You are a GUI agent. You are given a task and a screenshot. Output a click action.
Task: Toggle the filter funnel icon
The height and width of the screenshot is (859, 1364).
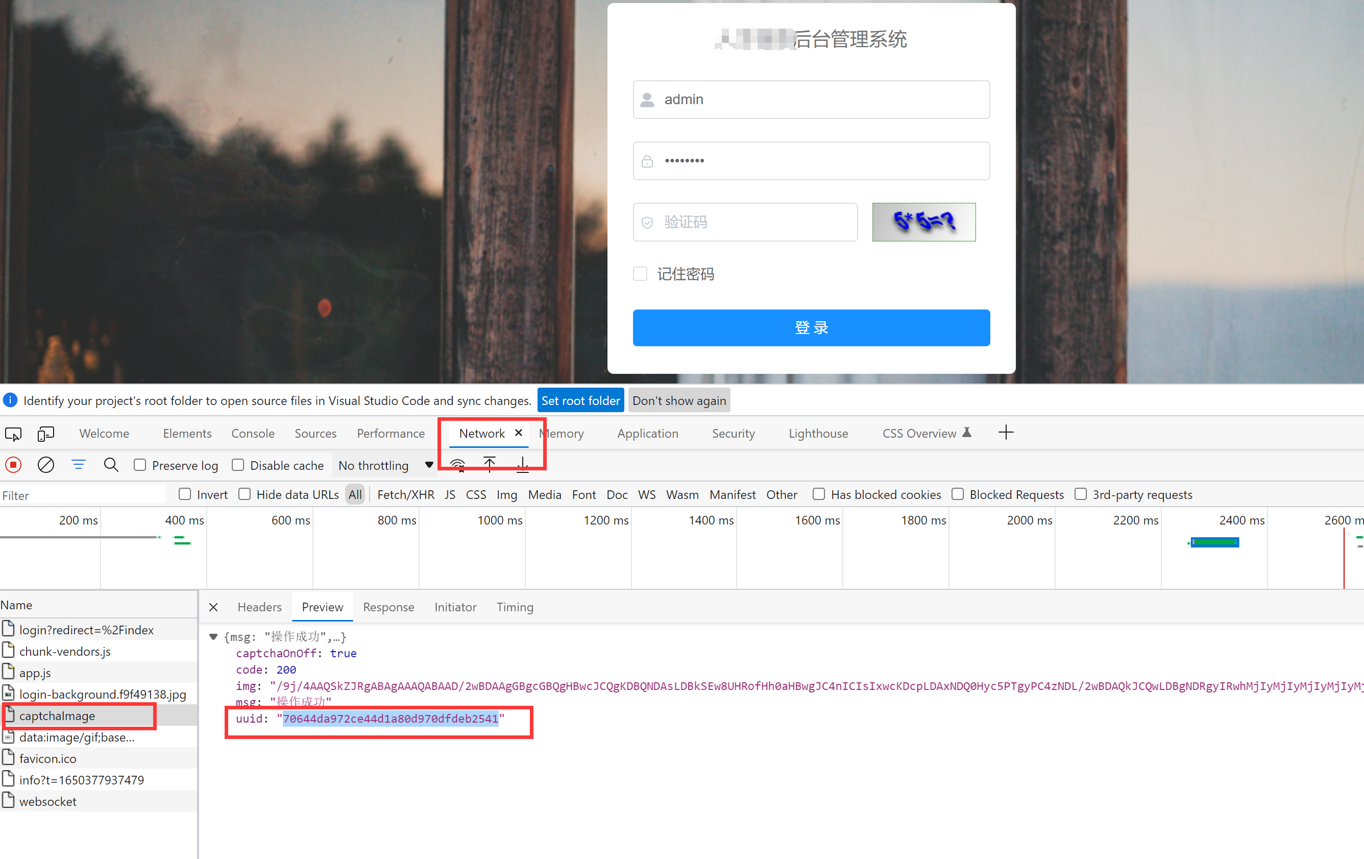(78, 465)
